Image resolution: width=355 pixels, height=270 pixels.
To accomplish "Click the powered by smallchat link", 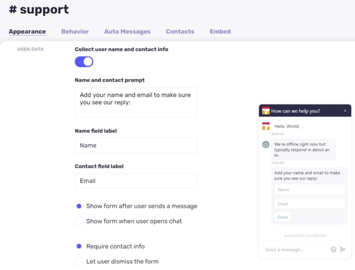I will [305, 236].
